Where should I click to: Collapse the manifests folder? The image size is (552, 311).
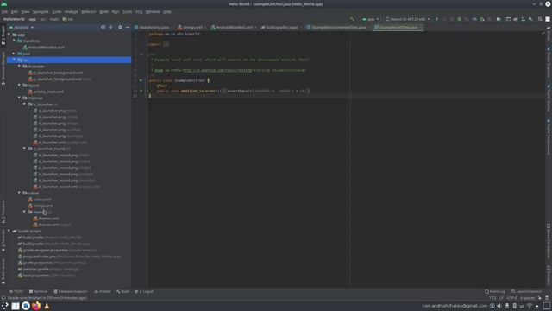(14, 41)
